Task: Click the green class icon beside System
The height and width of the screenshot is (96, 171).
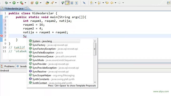Action: click(x=30, y=41)
